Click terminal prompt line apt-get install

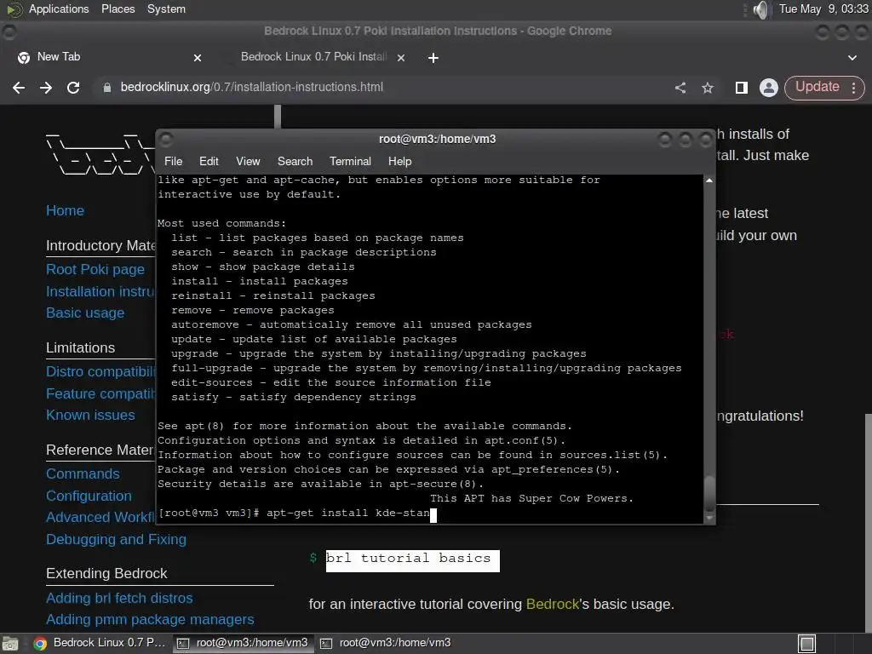297,513
